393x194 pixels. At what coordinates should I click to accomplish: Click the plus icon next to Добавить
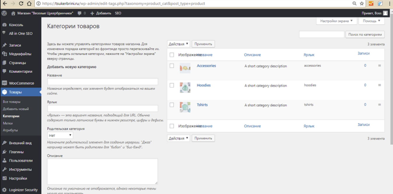tap(92, 13)
